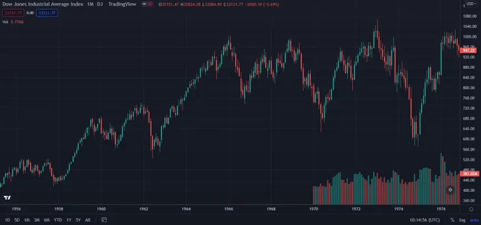The width and height of the screenshot is (481, 225).
Task: Click the Vol indicator label
Action: [x=5, y=22]
